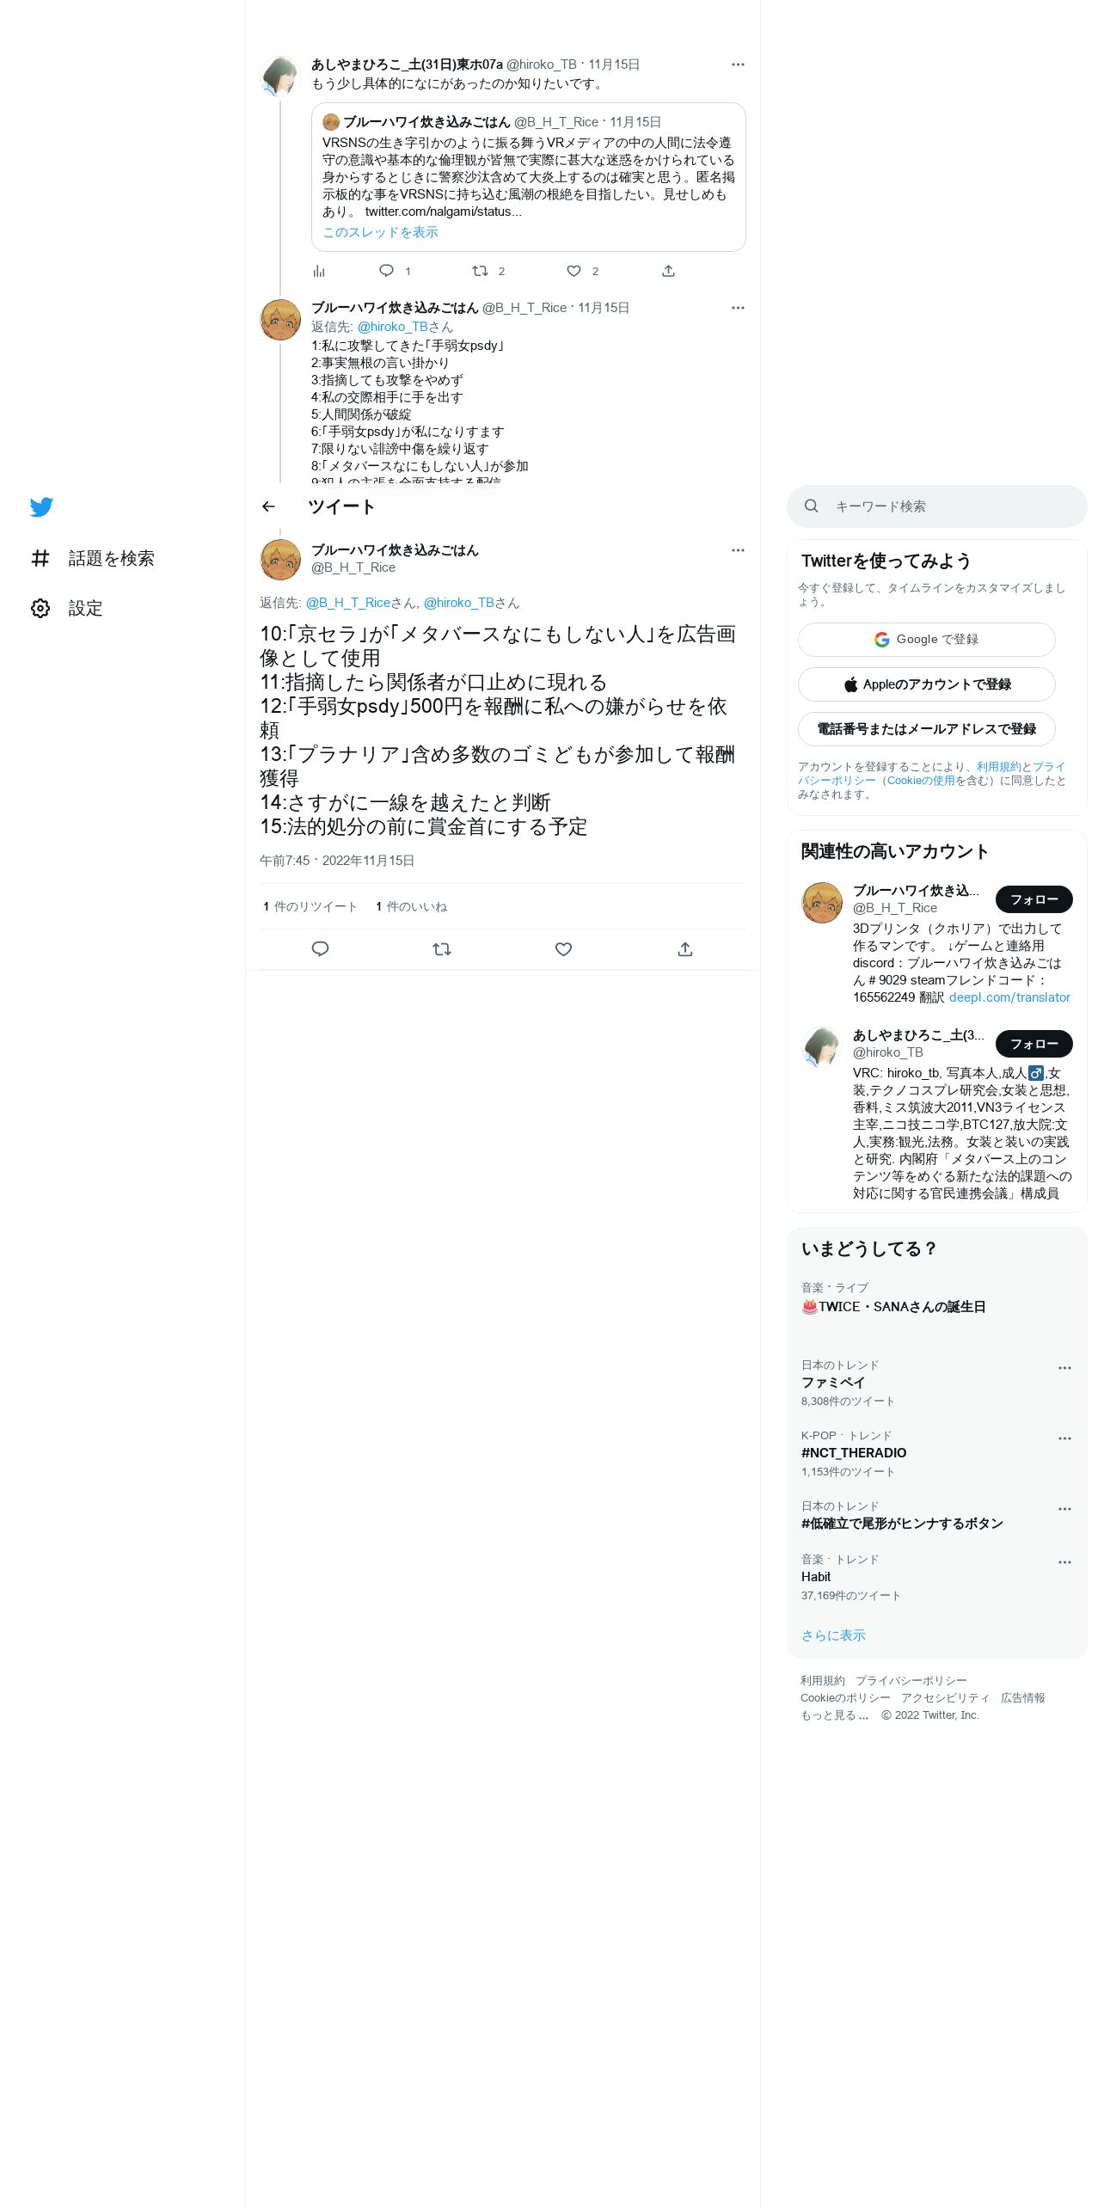Show more trends with さらに表示
This screenshot has height=2208, width=1104.
pyautogui.click(x=833, y=1635)
